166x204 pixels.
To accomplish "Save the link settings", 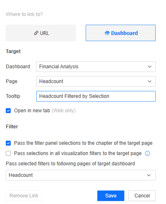I will 111,196.
